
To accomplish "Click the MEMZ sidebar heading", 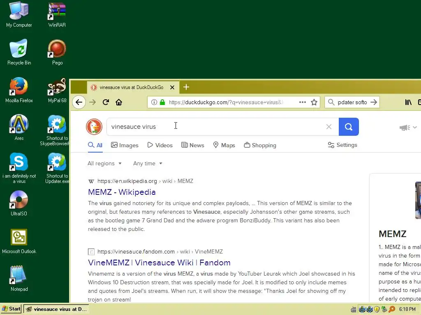I will [x=393, y=234].
